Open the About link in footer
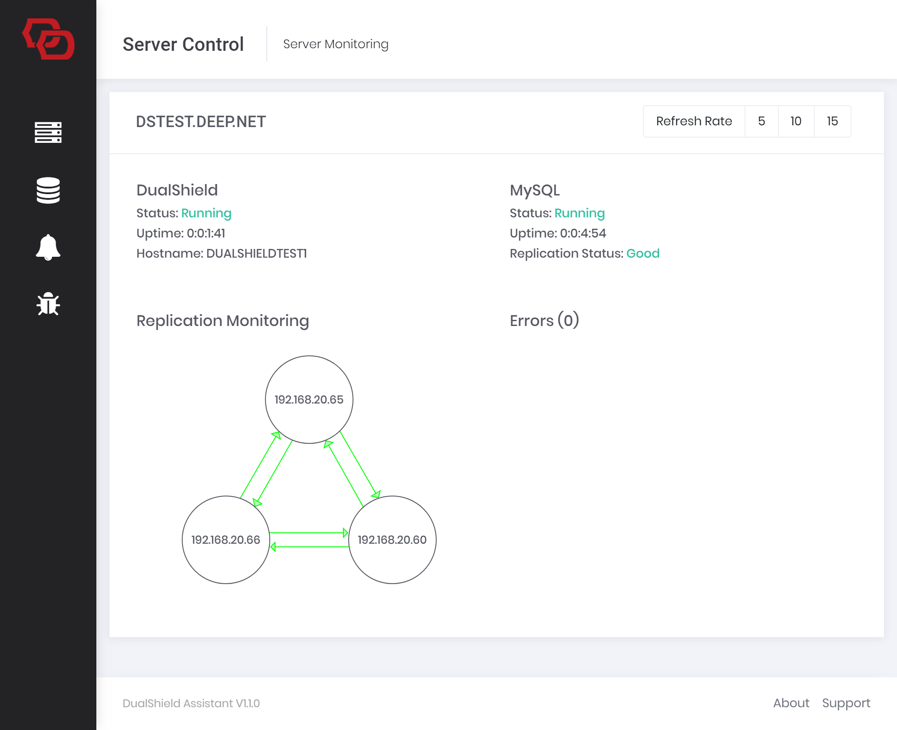The image size is (897, 730). pos(791,703)
